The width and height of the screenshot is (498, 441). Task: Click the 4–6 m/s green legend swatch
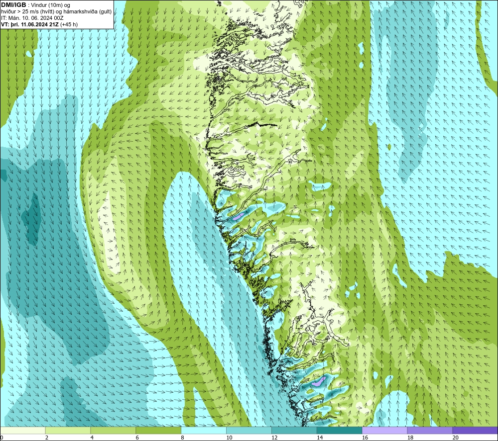coord(113,430)
